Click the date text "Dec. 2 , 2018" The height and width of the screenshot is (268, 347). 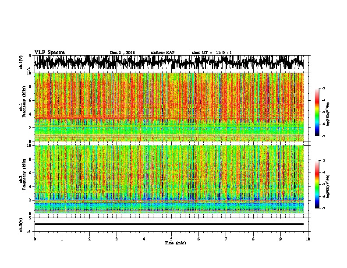[x=122, y=53]
